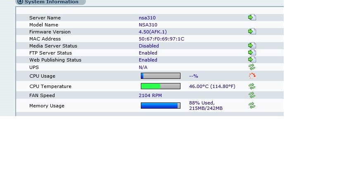Open the Media Server Status settings icon

tap(252, 45)
